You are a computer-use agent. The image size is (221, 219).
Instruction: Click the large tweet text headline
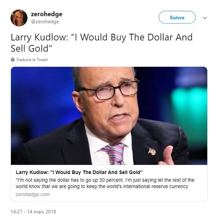[102, 43]
